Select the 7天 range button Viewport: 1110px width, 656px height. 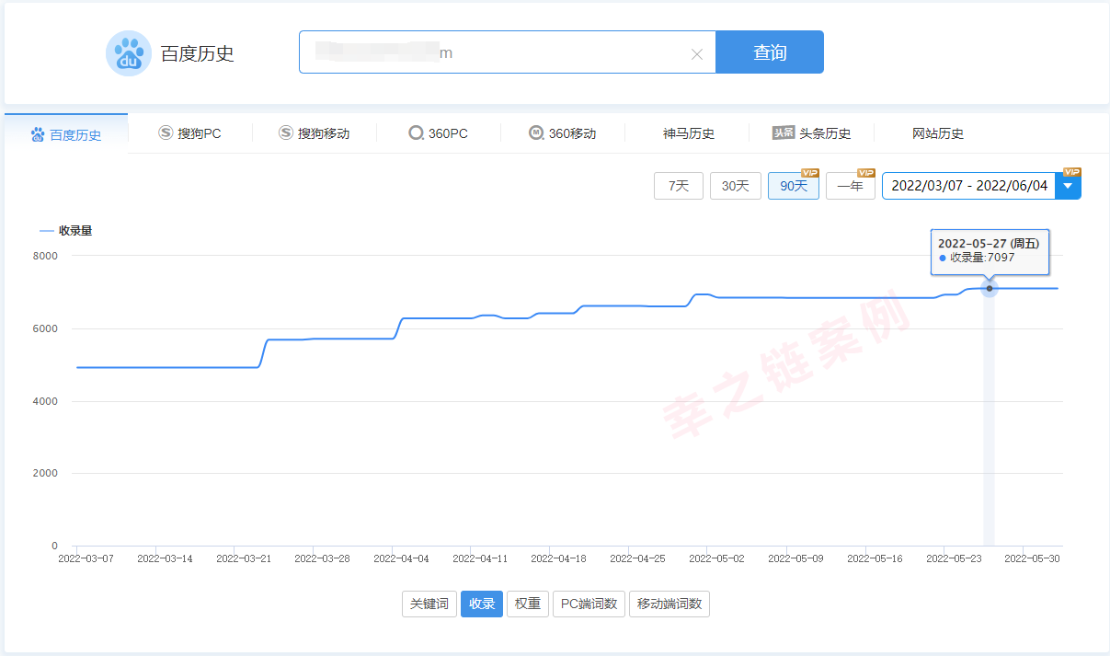point(679,186)
